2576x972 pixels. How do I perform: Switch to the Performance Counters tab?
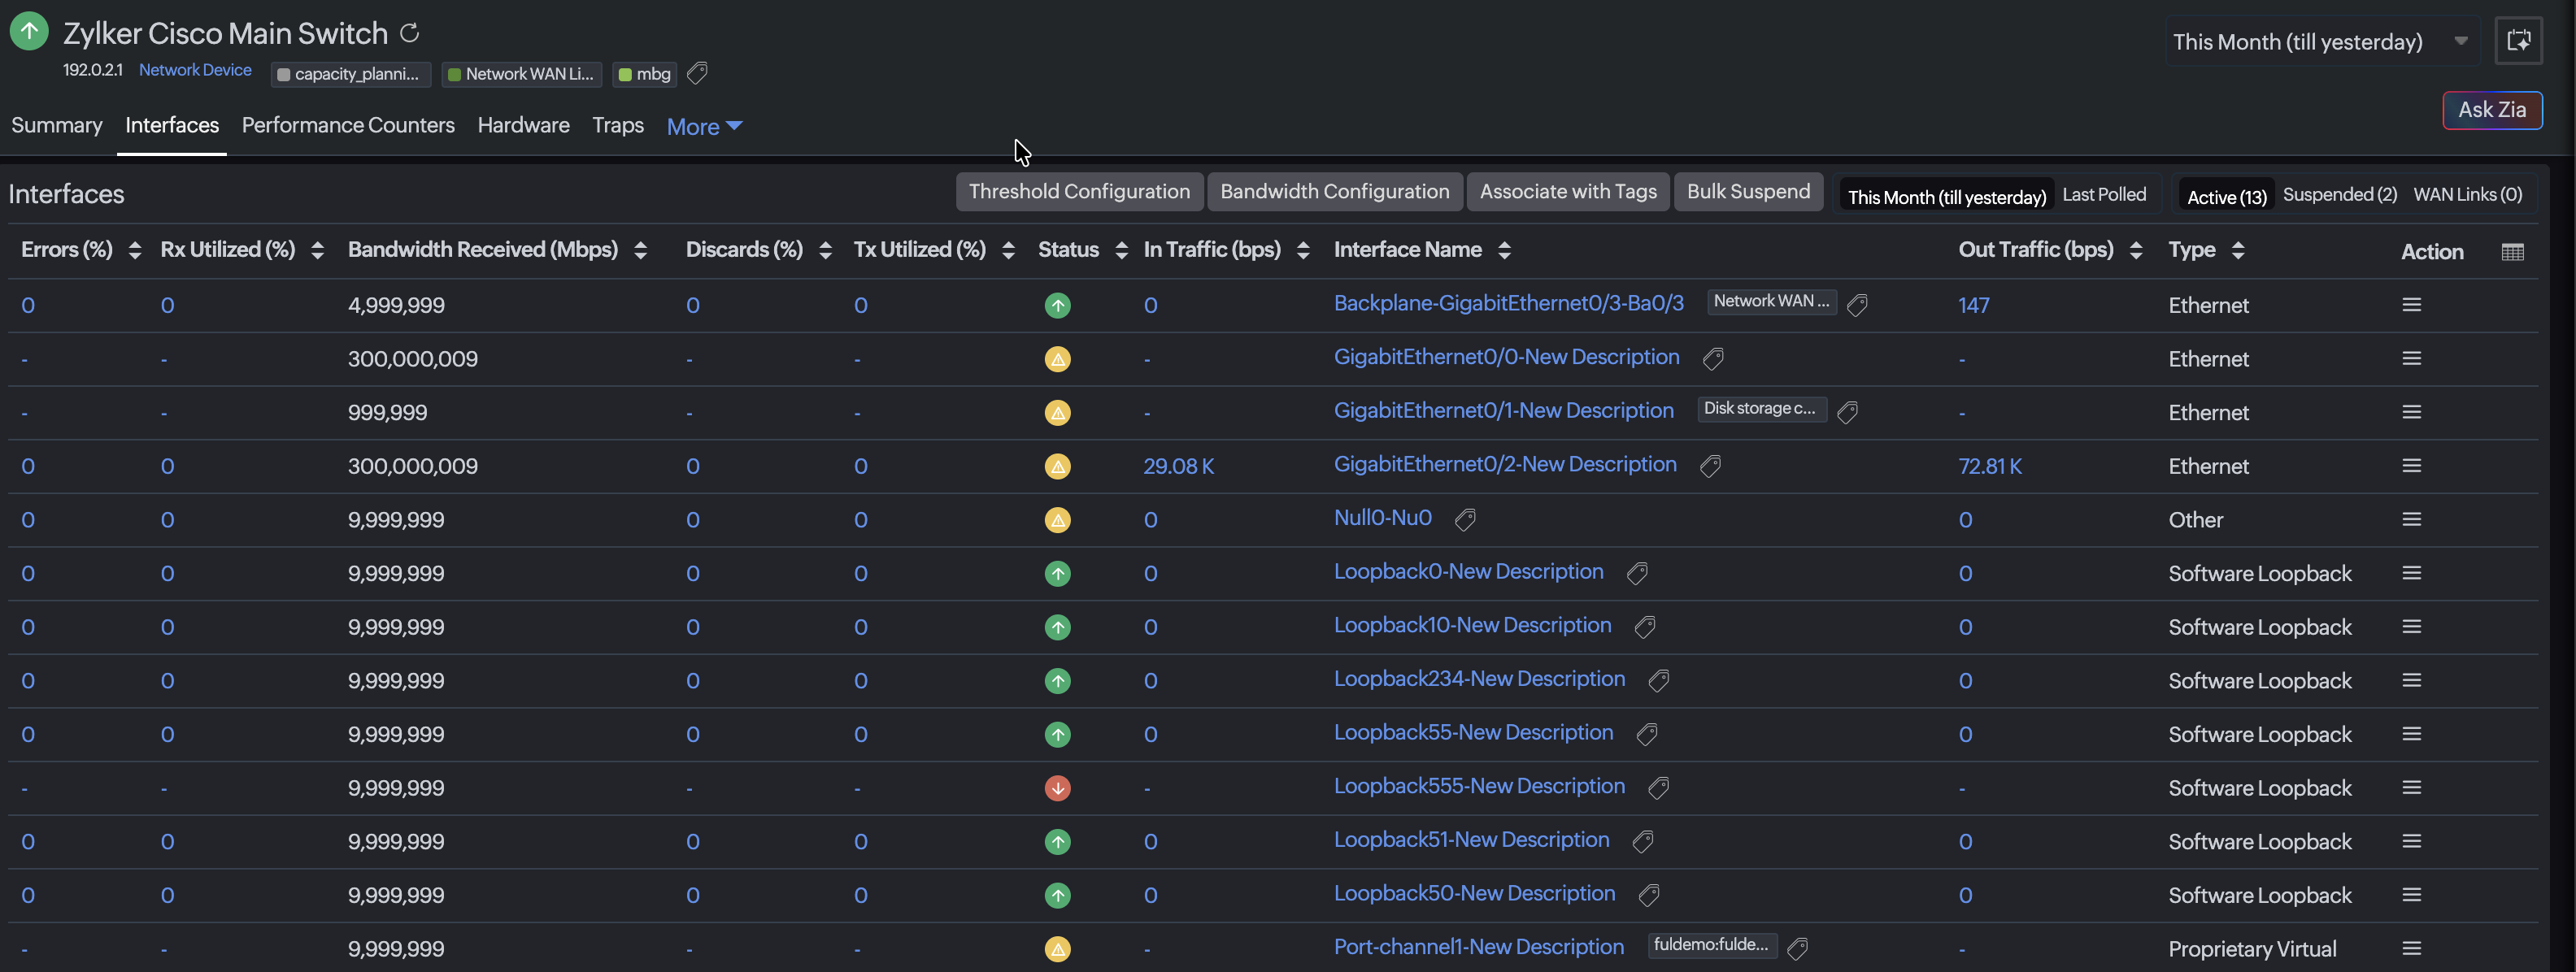[x=348, y=125]
